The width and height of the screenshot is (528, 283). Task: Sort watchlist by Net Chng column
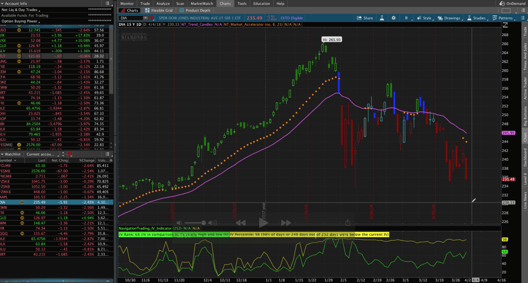[x=60, y=160]
